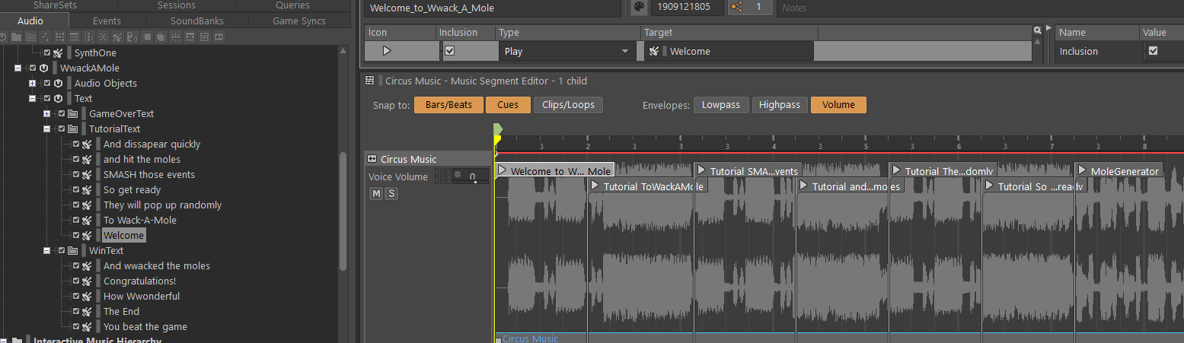Viewport: 1184px width, 343px height.
Task: Click the outlined folder toolbar icon
Action: pos(30,37)
